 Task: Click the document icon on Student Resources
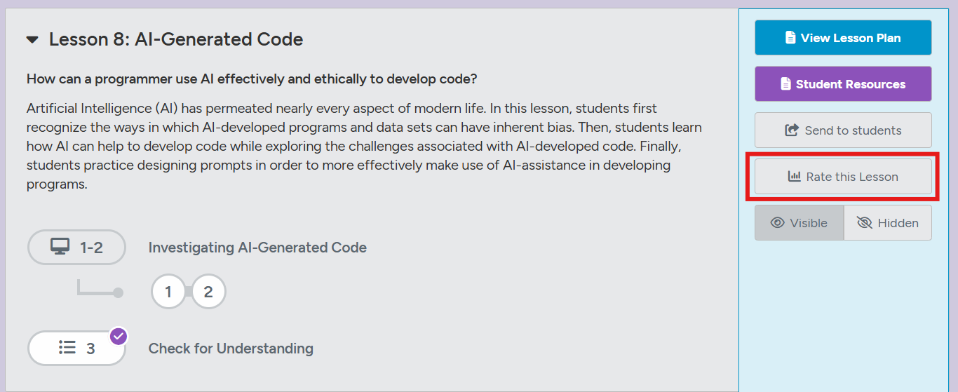785,84
